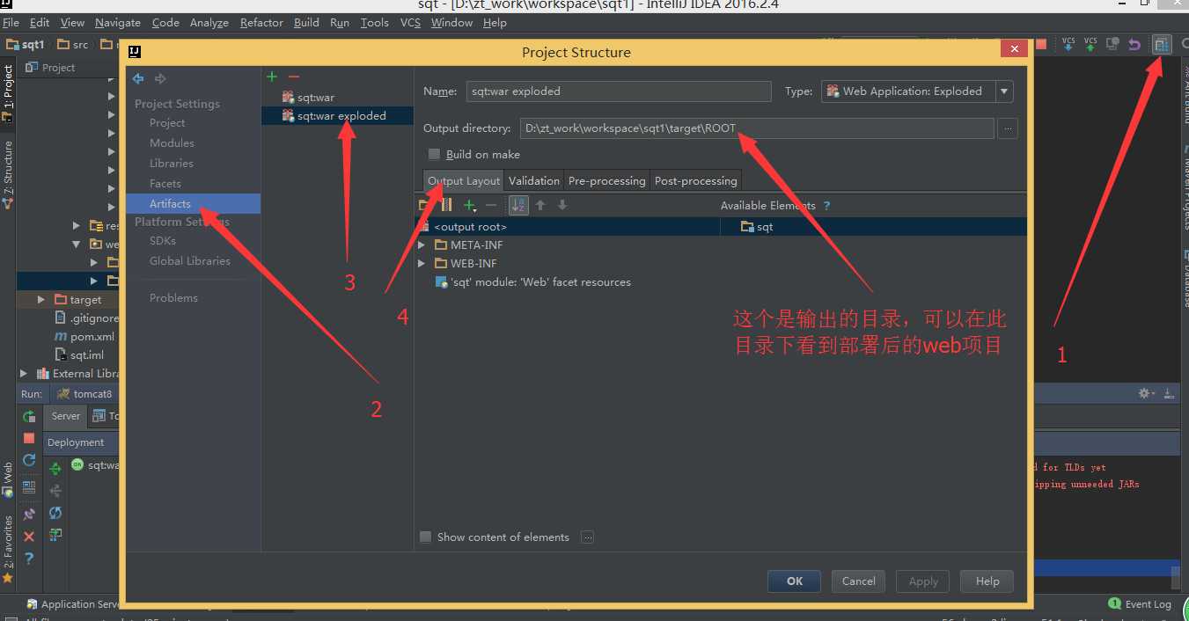This screenshot has width=1189, height=621.
Task: Click the Rerun tomcat8 icon in Run panel
Action: tap(29, 416)
